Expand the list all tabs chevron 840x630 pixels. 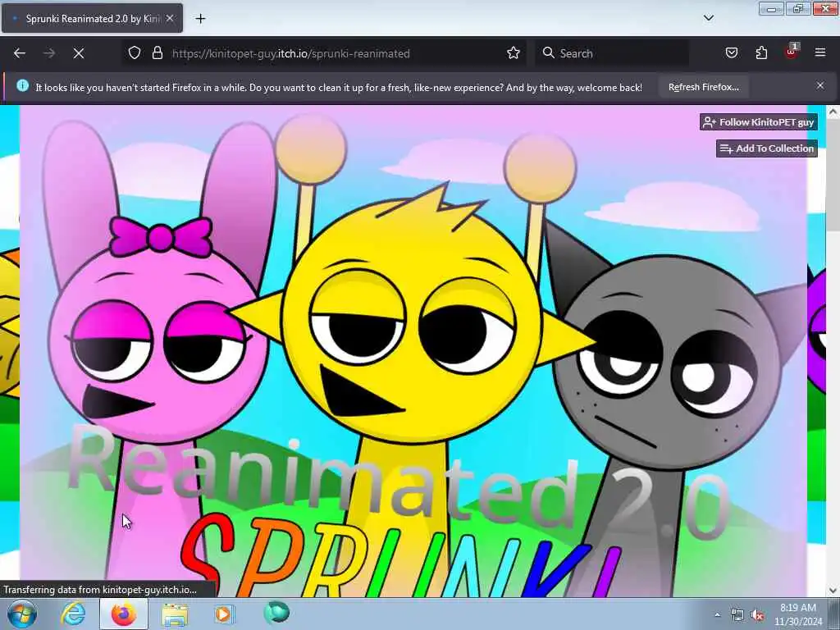pos(709,18)
